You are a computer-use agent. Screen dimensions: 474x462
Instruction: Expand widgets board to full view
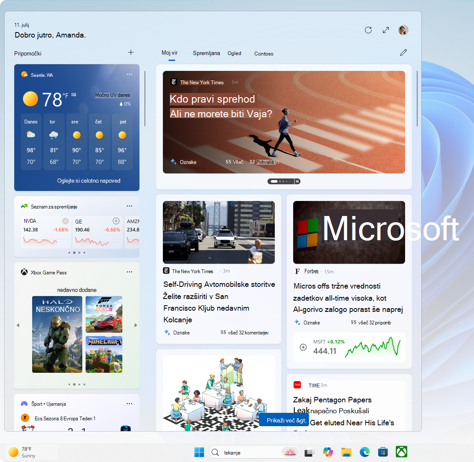(386, 30)
